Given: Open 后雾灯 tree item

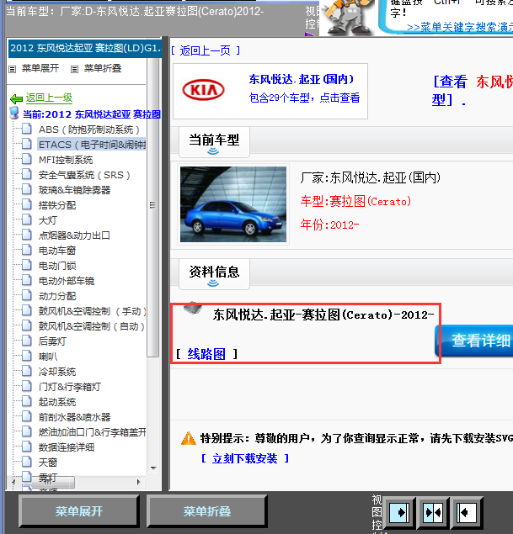Looking at the screenshot, I should coord(52,341).
